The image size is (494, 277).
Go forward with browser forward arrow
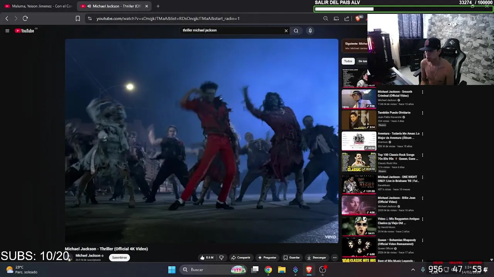[16, 18]
